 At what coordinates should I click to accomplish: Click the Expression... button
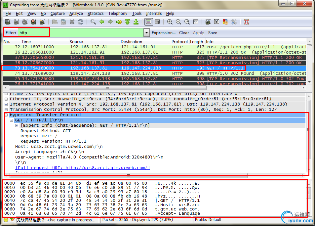coord(163,32)
